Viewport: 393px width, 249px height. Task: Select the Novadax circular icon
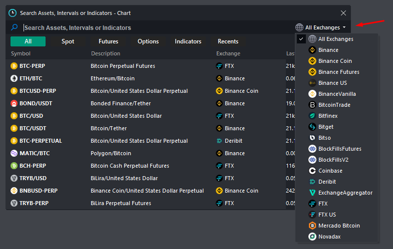click(x=312, y=237)
